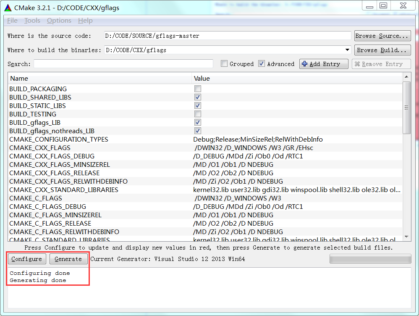Select the CMAKE_C_FLAGS_DEBUG row name
This screenshot has height=316, width=419.
tap(47, 207)
